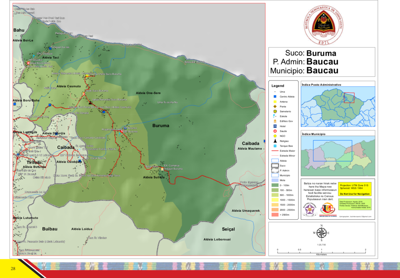Select the yellow Antena symbol in the legend
400x278 pixels.
tap(275, 102)
